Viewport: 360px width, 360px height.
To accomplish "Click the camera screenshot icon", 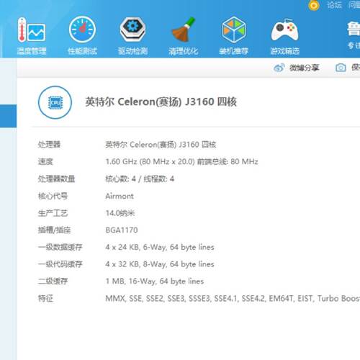I will tap(341, 68).
